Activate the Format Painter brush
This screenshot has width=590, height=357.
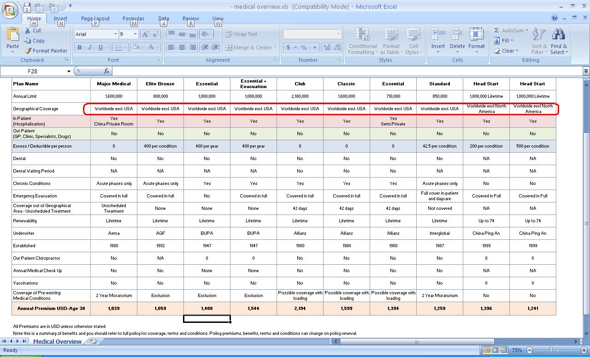(x=46, y=51)
